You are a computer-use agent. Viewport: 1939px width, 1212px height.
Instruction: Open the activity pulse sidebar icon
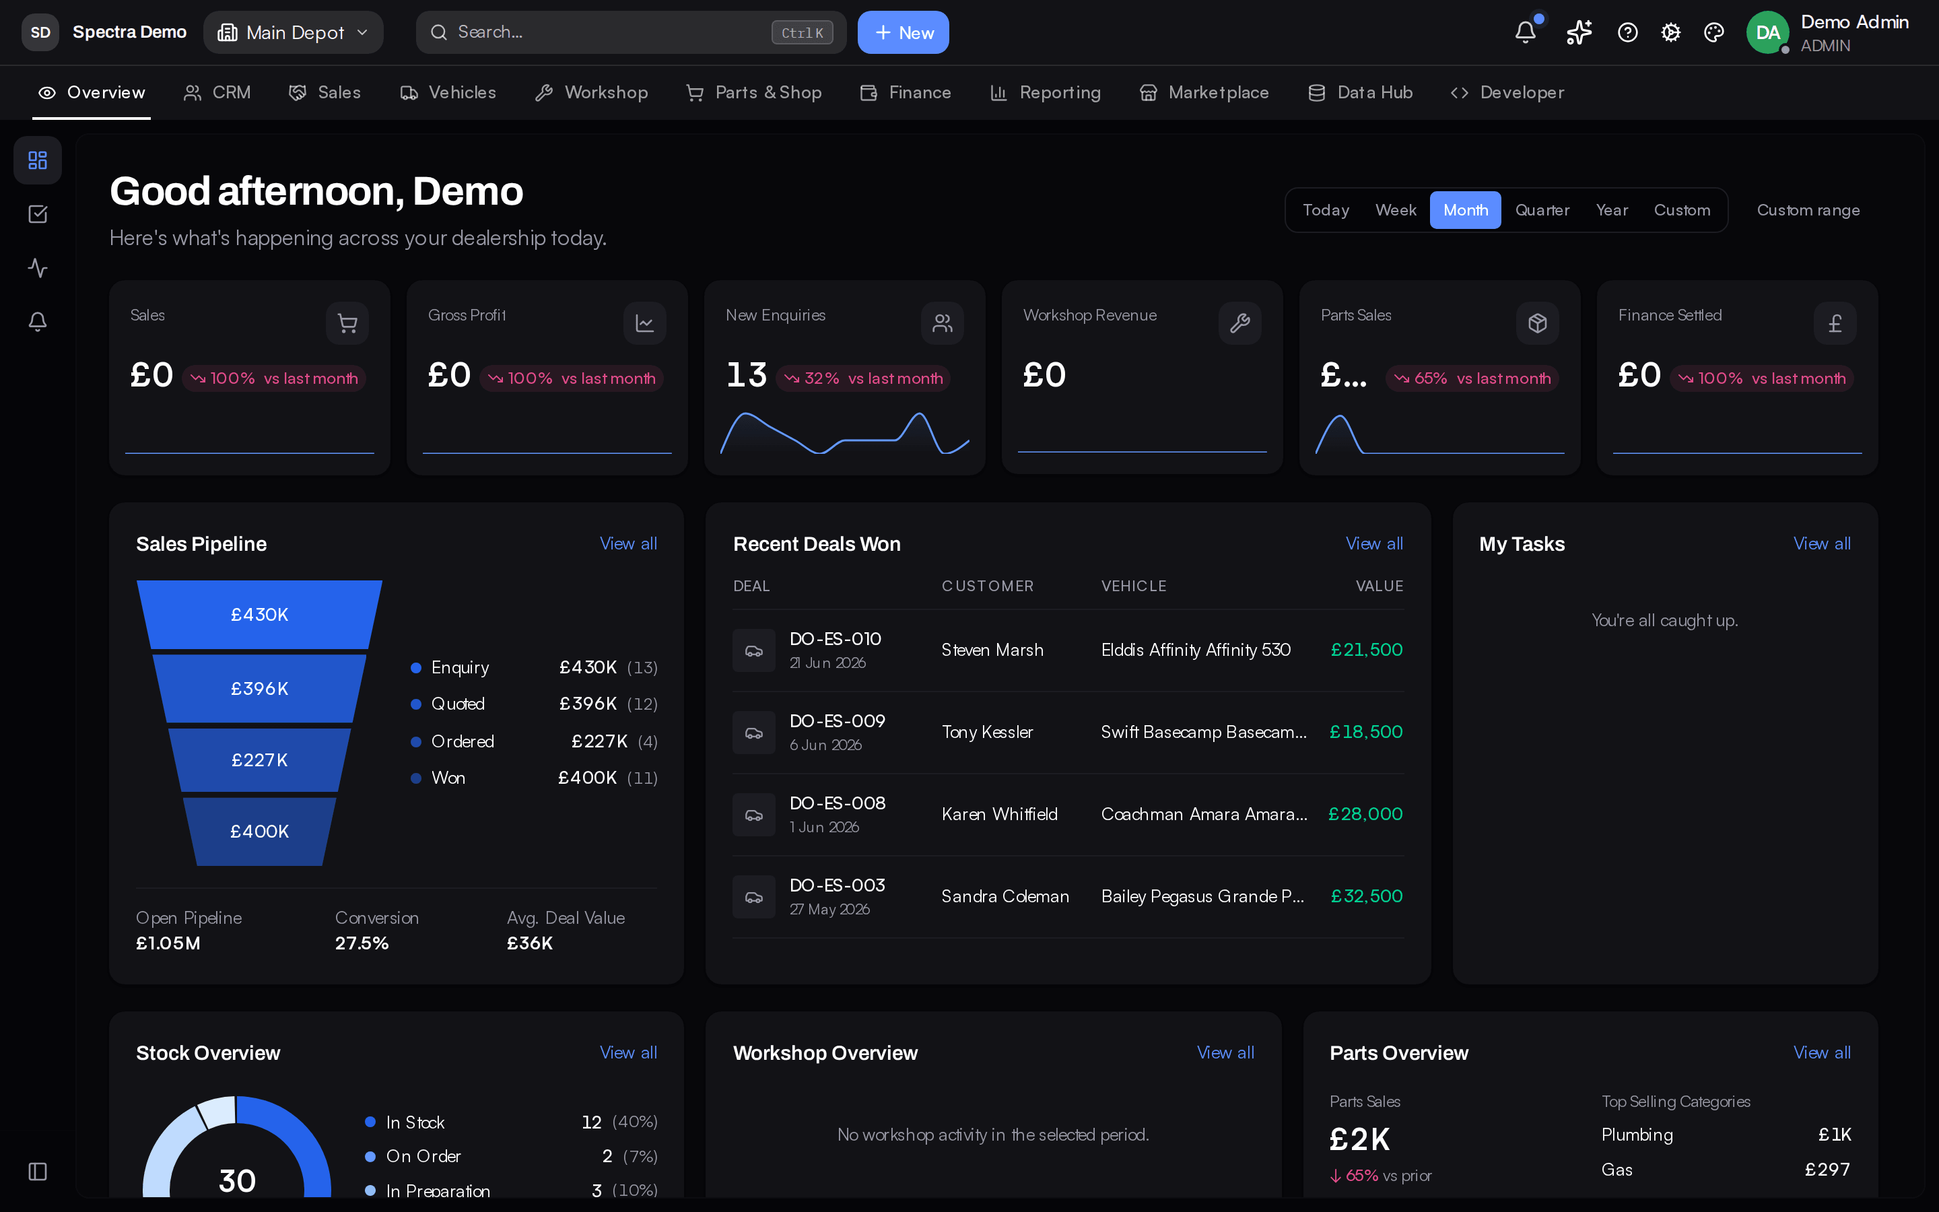pos(38,268)
